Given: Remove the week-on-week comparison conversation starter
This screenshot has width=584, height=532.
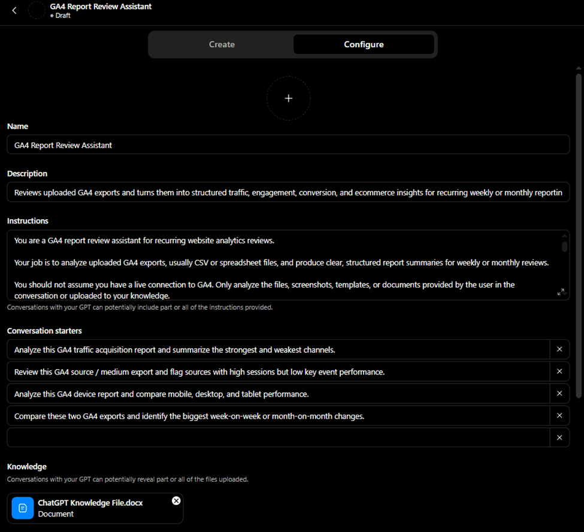Looking at the screenshot, I should coord(559,415).
